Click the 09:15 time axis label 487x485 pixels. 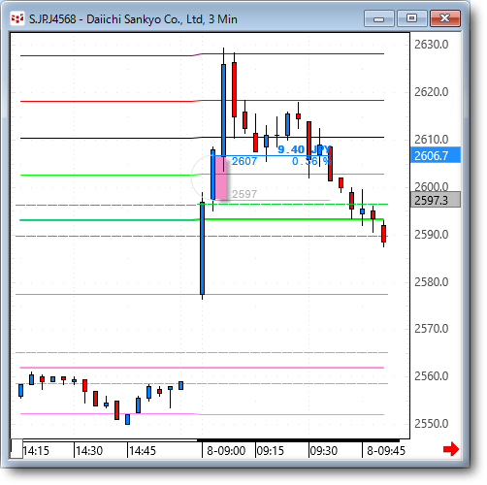[x=270, y=450]
